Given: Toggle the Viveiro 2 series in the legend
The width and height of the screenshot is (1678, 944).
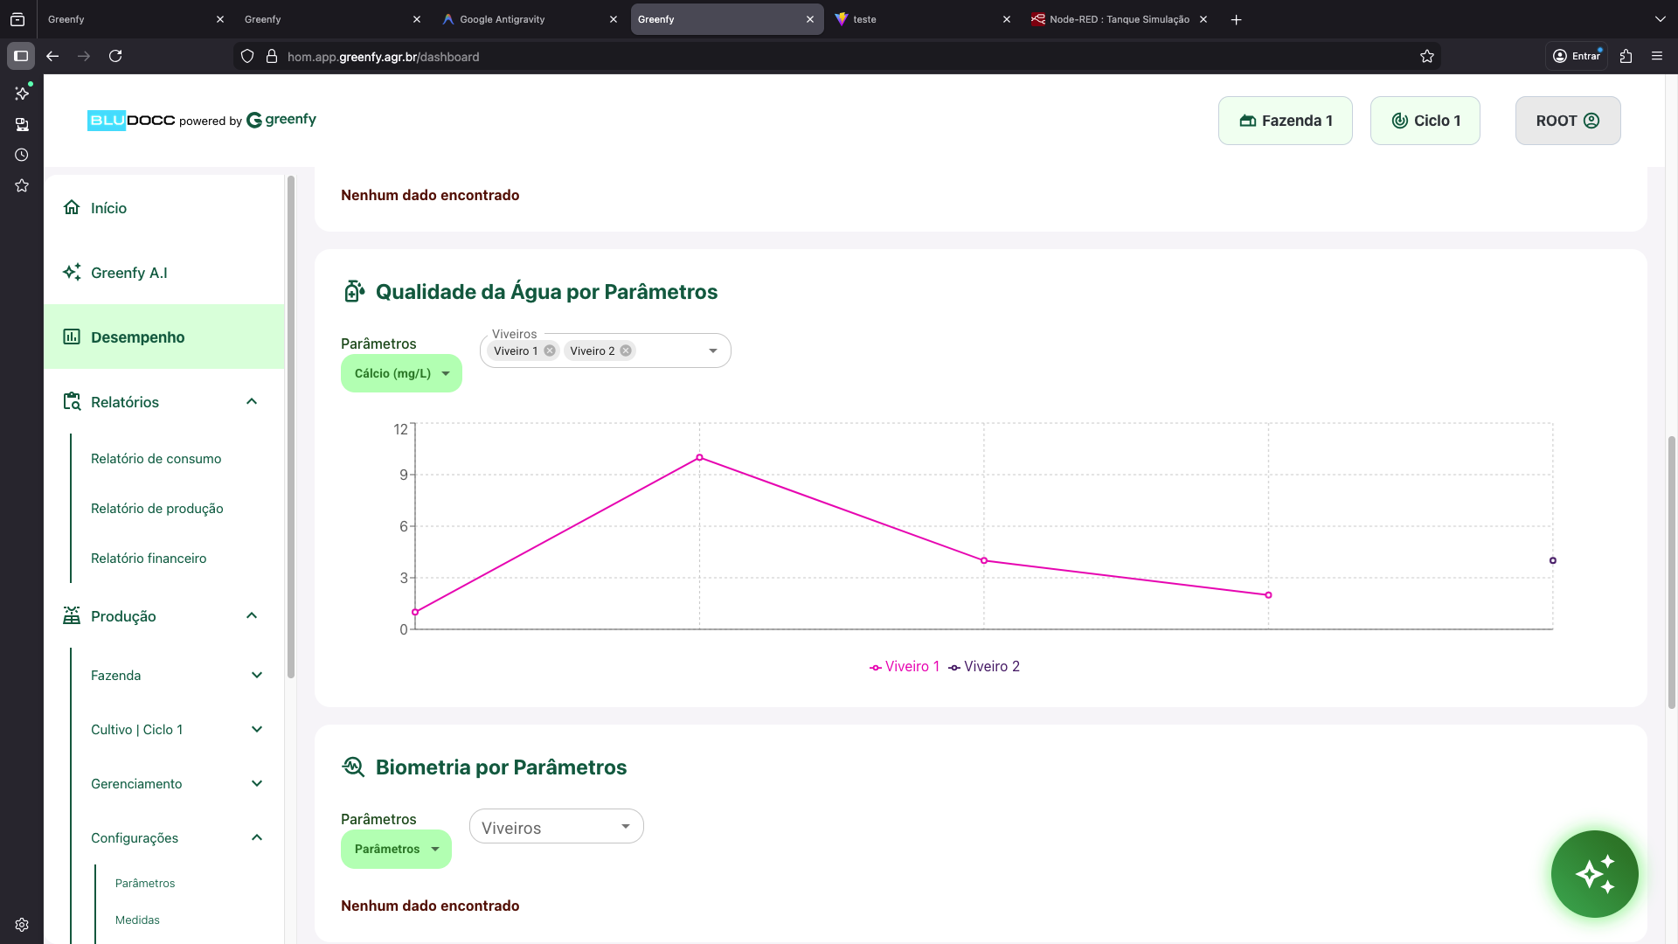Looking at the screenshot, I should click(991, 666).
